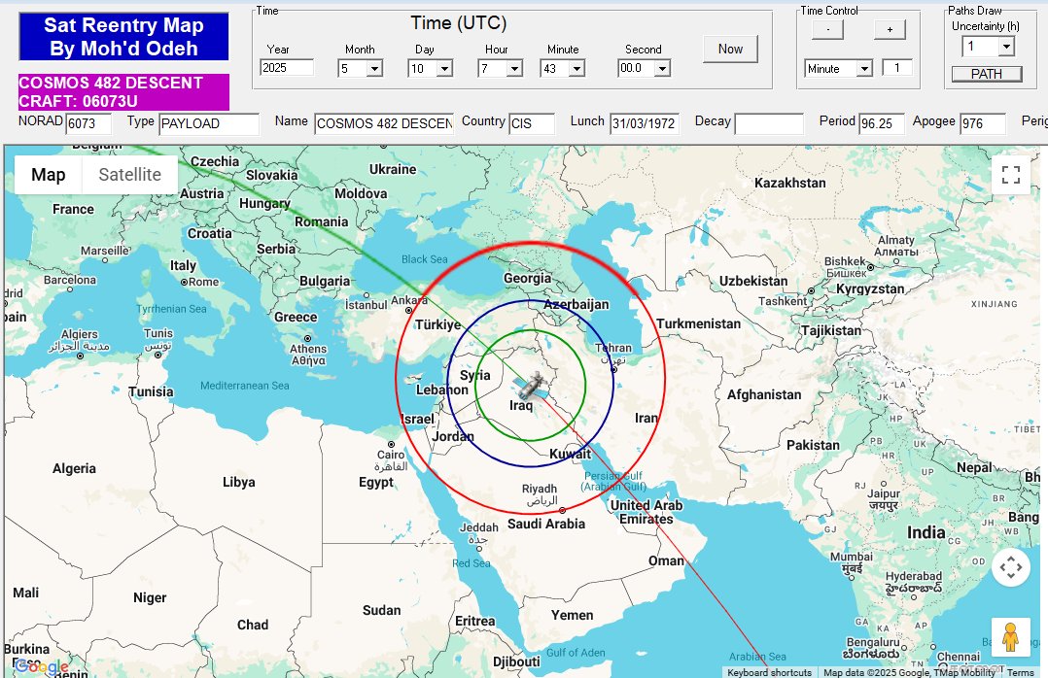Image resolution: width=1048 pixels, height=678 pixels.
Task: Open the Hour dropdown
Action: pos(514,68)
